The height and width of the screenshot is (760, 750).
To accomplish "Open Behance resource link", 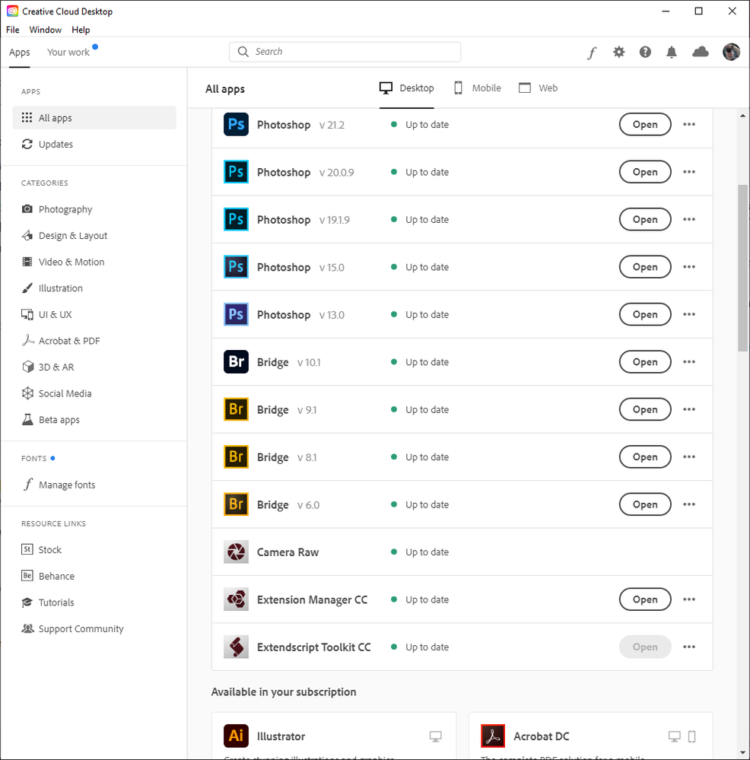I will [48, 576].
